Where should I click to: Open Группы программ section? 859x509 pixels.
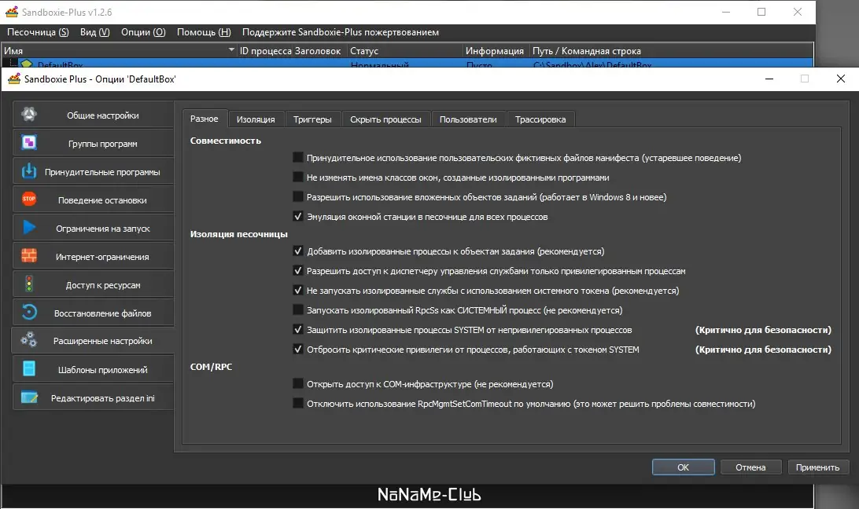click(93, 144)
